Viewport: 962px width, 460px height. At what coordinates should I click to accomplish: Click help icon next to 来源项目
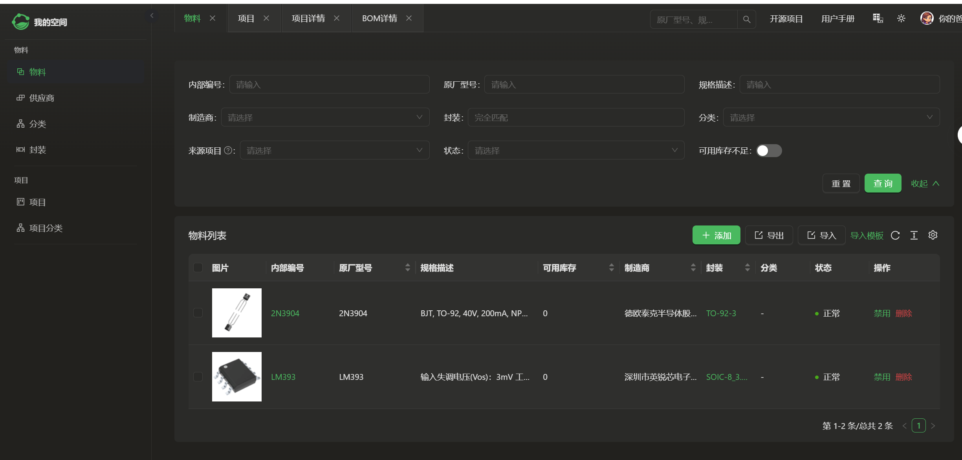[x=227, y=150]
